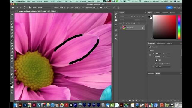Select the Rectangle shape tool
192x108 pixels.
(12, 71)
